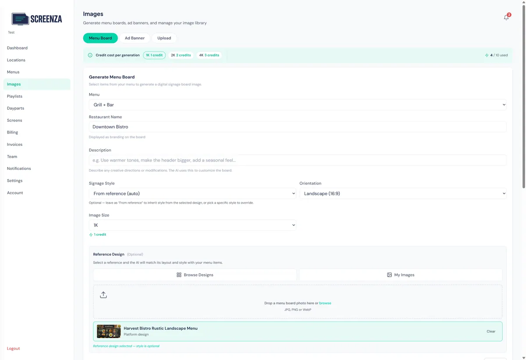This screenshot has height=360, width=526.
Task: Open the Menu dropdown showing Grill + Bar
Action: click(x=298, y=105)
